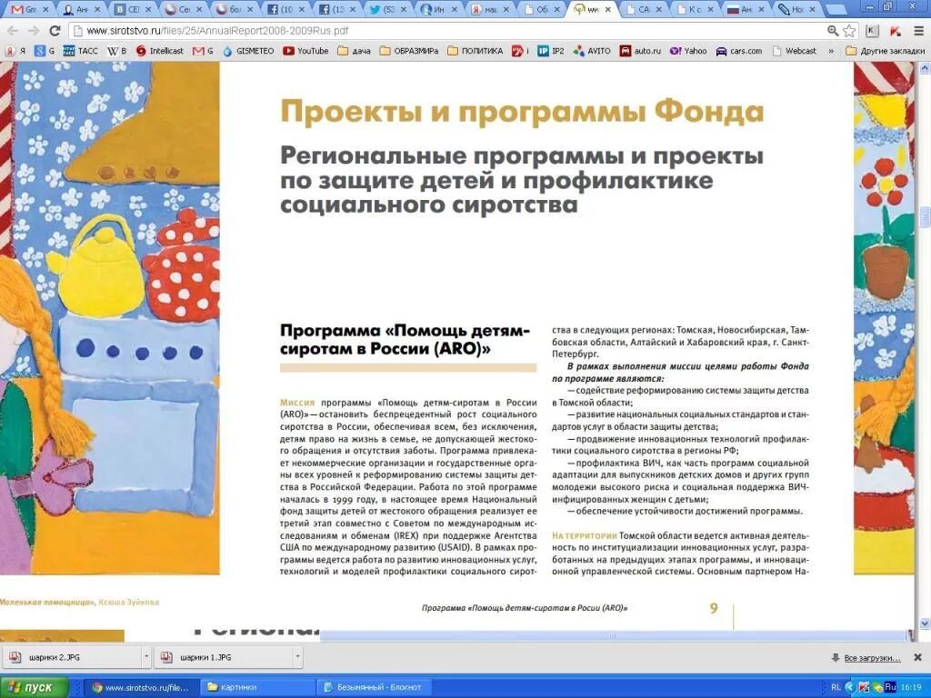Expand options arrow for шарики 2.JPG
The width and height of the screenshot is (931, 698).
click(146, 658)
